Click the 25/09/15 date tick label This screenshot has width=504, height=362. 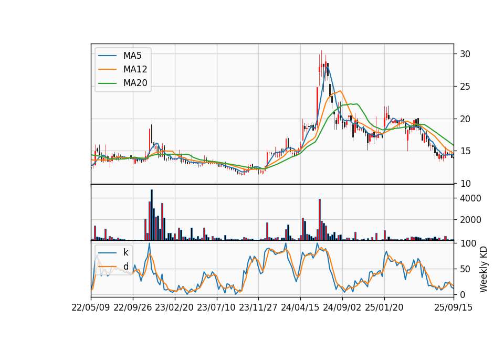(454, 307)
